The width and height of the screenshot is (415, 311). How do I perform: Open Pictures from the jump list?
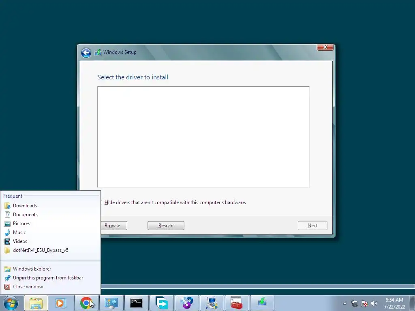tap(50, 224)
